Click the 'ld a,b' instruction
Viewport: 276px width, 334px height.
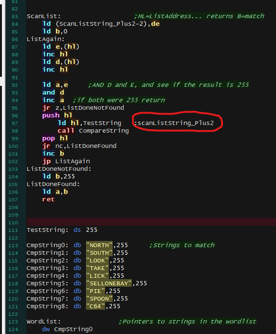(x=55, y=192)
